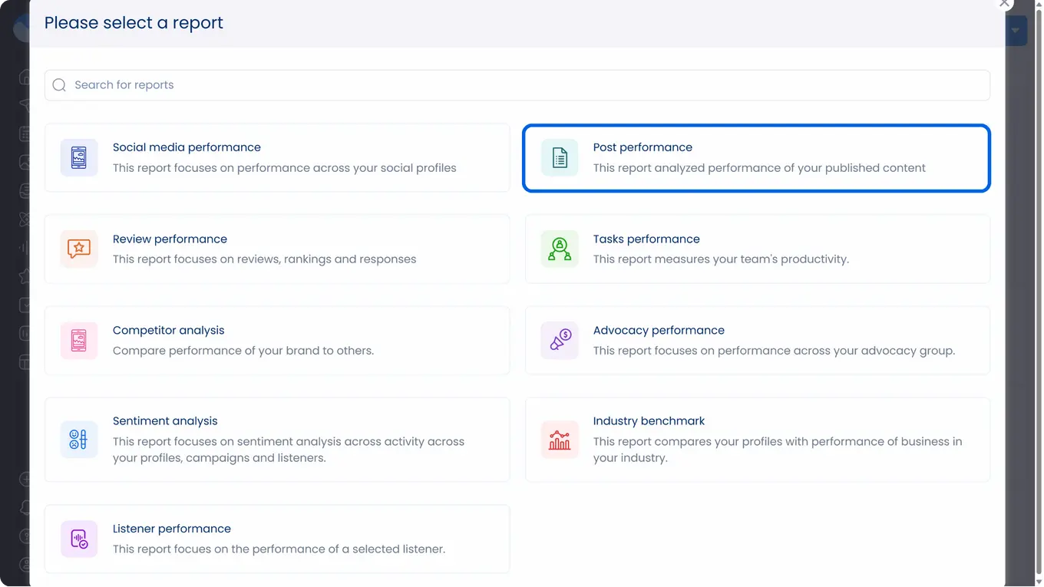This screenshot has height=587, width=1044.
Task: Open the Advocacy performance report title
Action: pyautogui.click(x=659, y=331)
